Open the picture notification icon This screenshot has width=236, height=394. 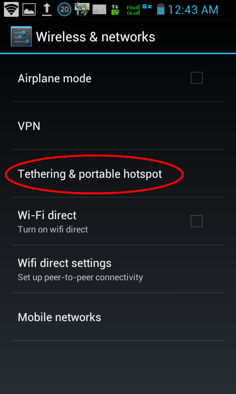(x=29, y=9)
